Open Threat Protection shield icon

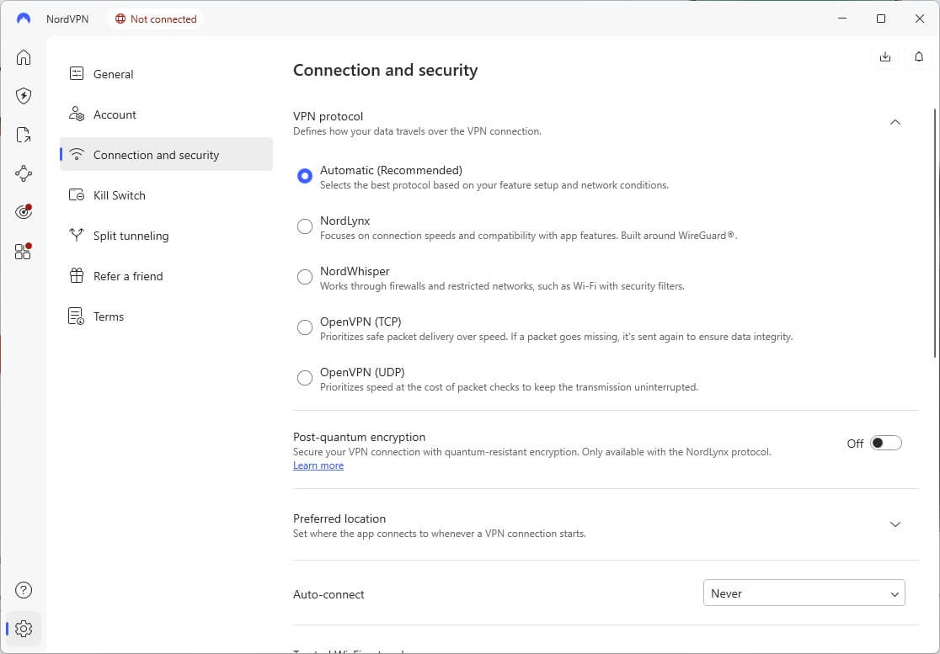[24, 96]
